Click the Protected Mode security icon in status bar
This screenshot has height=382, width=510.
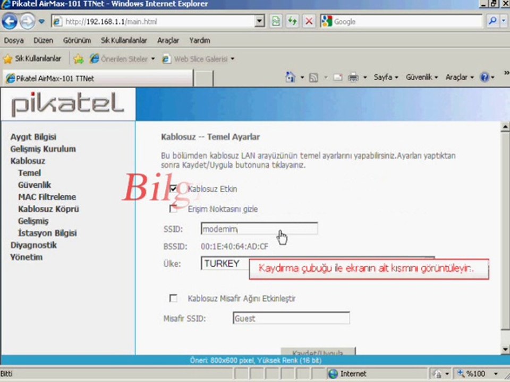(x=437, y=374)
